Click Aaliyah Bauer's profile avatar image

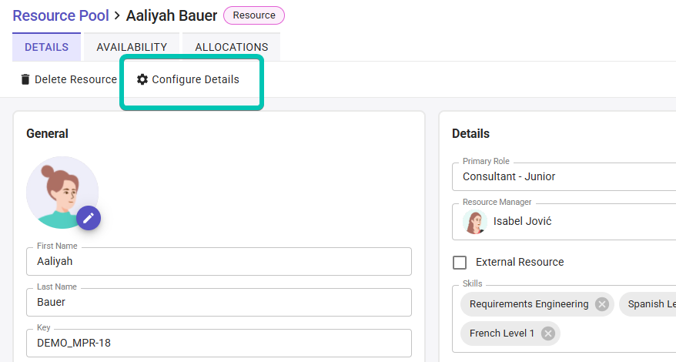(62, 193)
